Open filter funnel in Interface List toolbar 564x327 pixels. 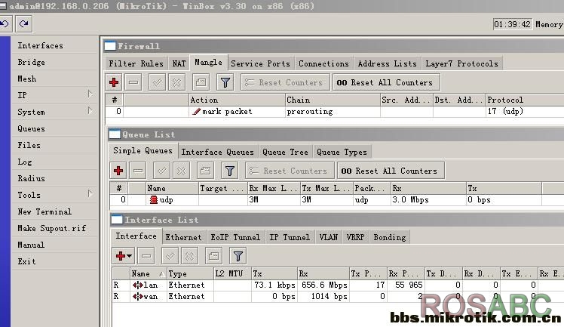tap(238, 256)
